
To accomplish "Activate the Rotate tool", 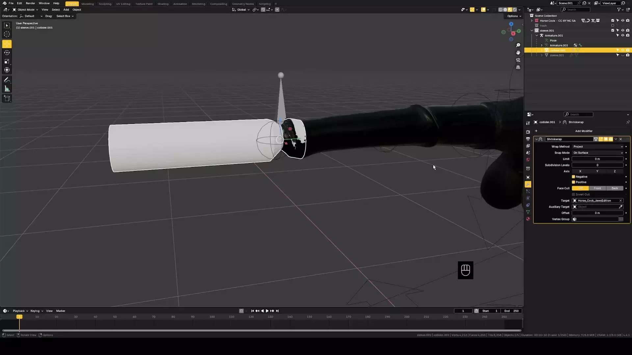I will coord(7,53).
